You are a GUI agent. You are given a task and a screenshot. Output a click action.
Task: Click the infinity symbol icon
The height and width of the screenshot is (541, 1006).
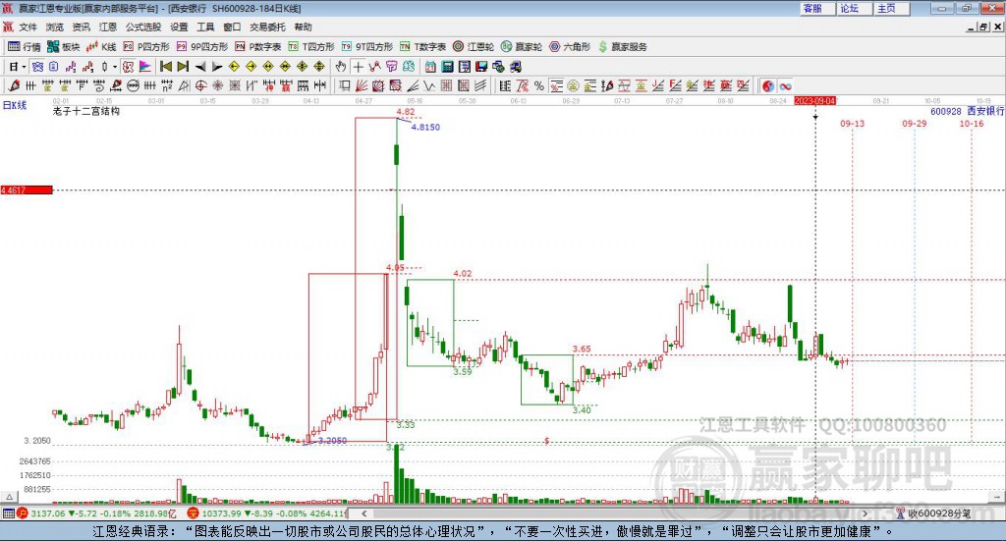click(785, 85)
